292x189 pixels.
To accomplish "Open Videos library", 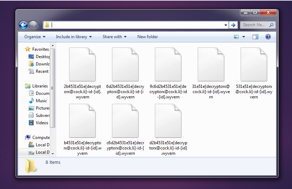I will coord(39,123).
